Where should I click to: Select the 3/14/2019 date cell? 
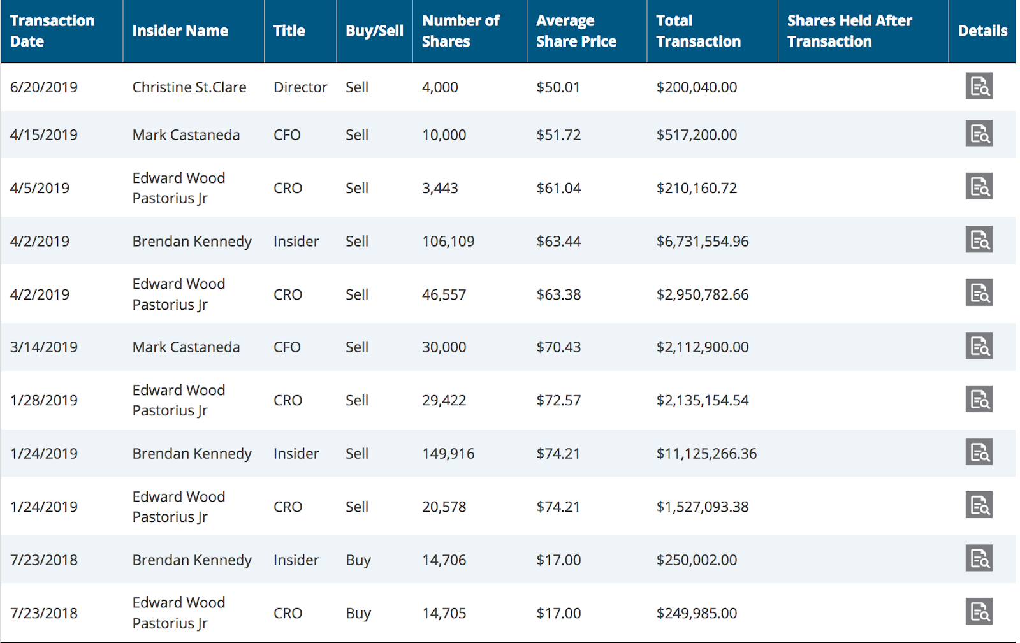pyautogui.click(x=44, y=347)
